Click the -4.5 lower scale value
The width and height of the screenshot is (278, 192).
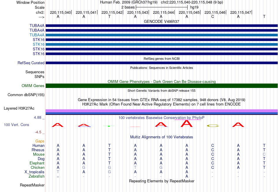38,132
